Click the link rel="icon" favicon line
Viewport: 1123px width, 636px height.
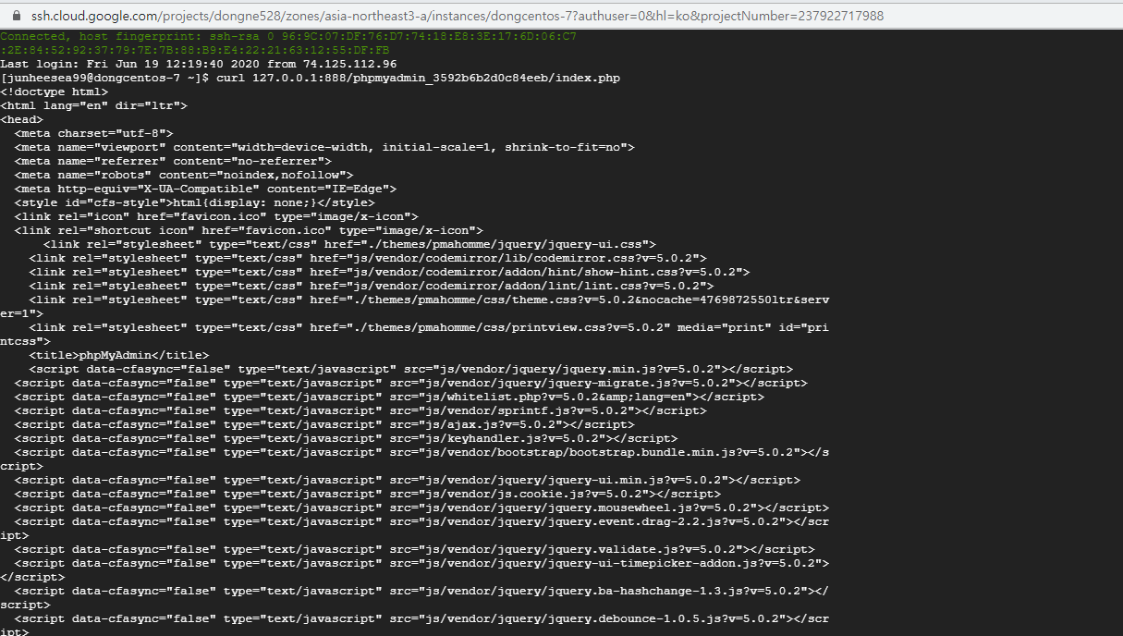click(x=216, y=216)
